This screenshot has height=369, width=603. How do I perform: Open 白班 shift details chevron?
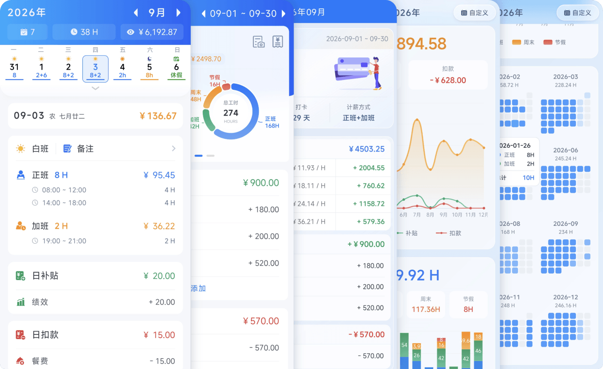click(x=174, y=149)
